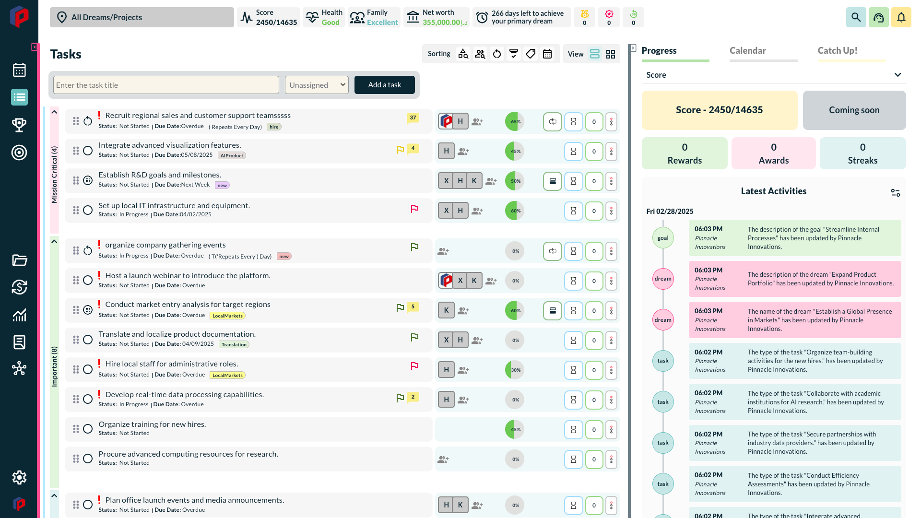The height and width of the screenshot is (518, 921).
Task: Open the calendar from the left sidebar
Action: (19, 70)
